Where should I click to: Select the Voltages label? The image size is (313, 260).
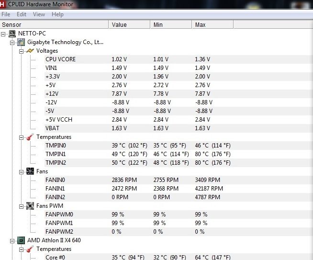click(x=47, y=51)
